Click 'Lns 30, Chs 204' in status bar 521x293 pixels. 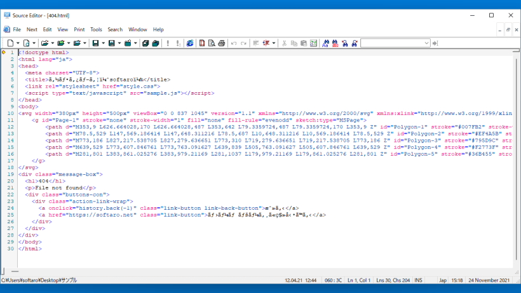click(393, 280)
